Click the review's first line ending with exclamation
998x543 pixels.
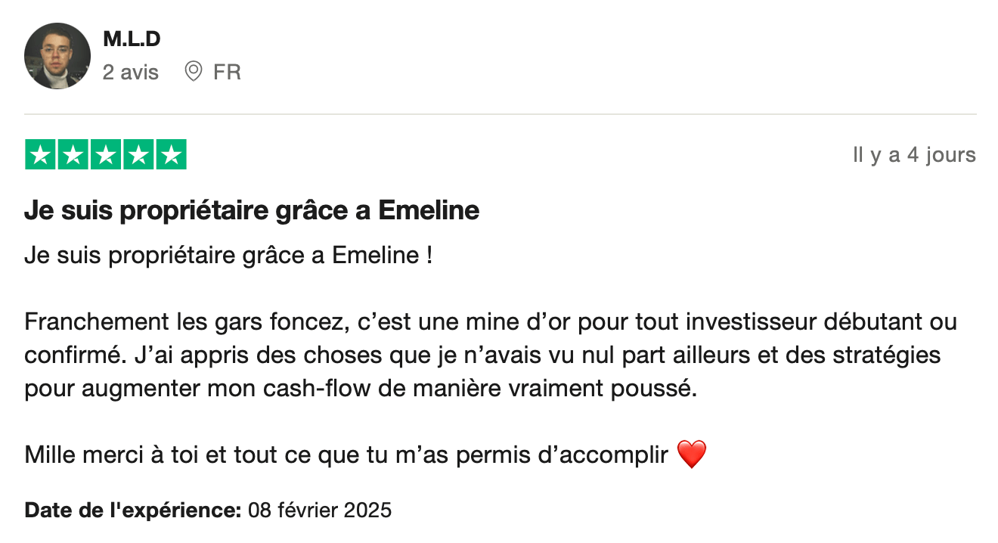pyautogui.click(x=228, y=256)
